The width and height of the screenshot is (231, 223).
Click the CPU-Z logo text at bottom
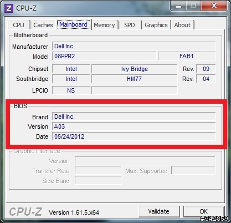click(x=25, y=212)
